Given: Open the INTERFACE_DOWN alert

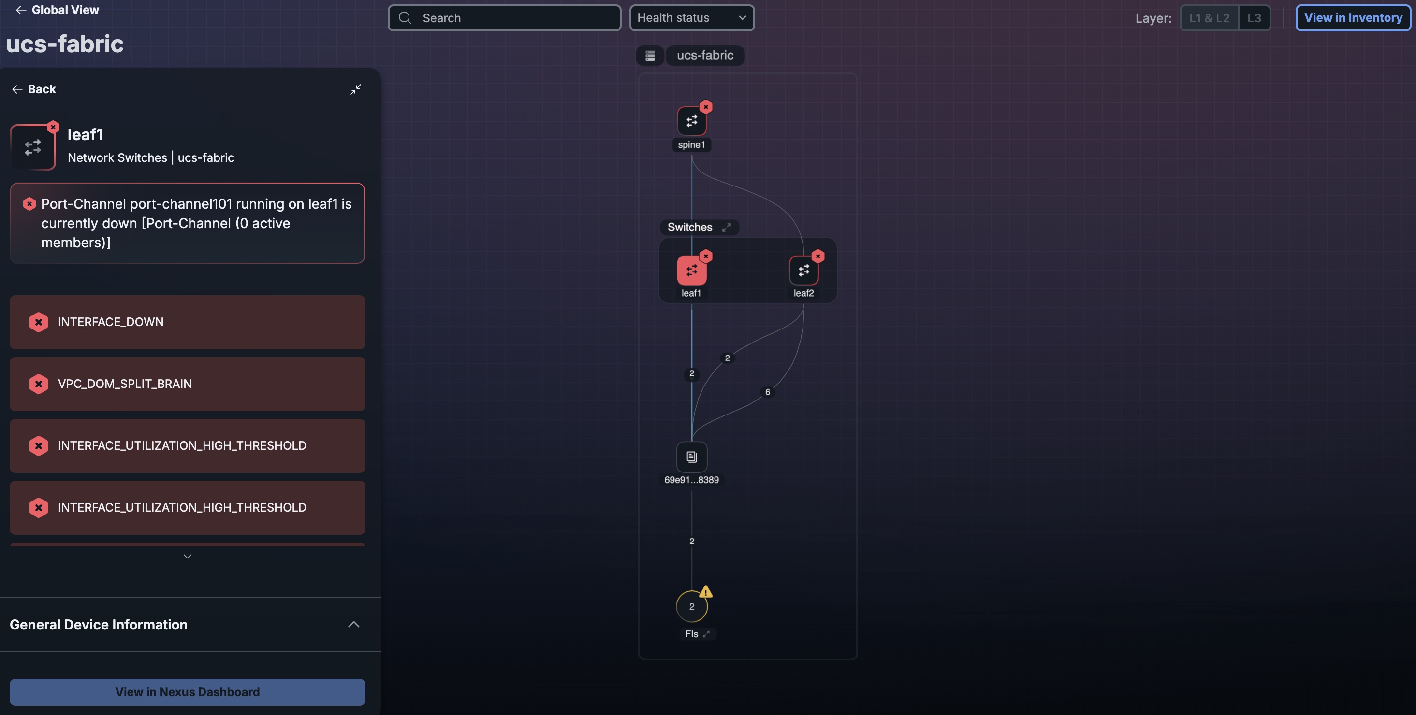Looking at the screenshot, I should point(188,322).
